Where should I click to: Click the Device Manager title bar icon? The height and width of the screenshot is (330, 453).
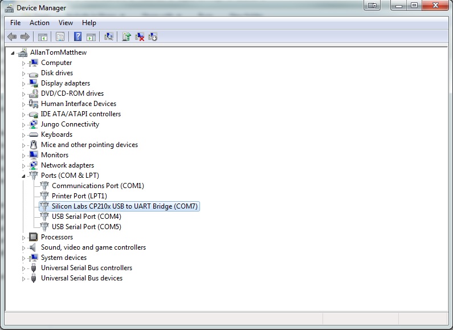(x=9, y=8)
